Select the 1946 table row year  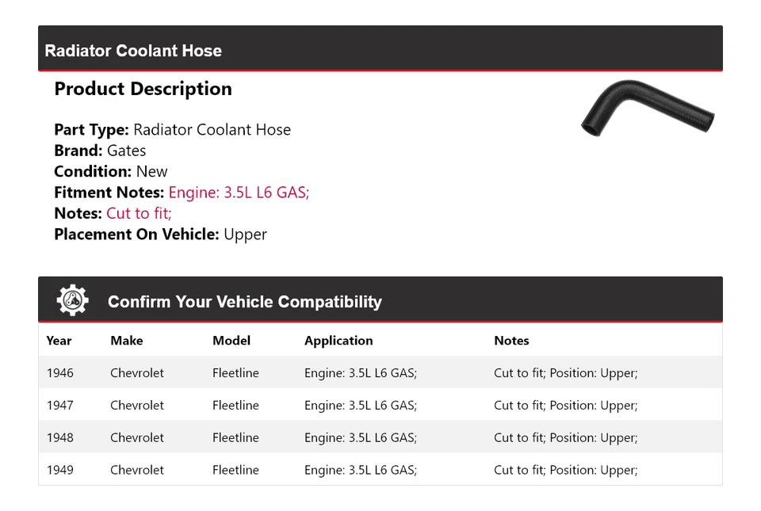tap(59, 373)
